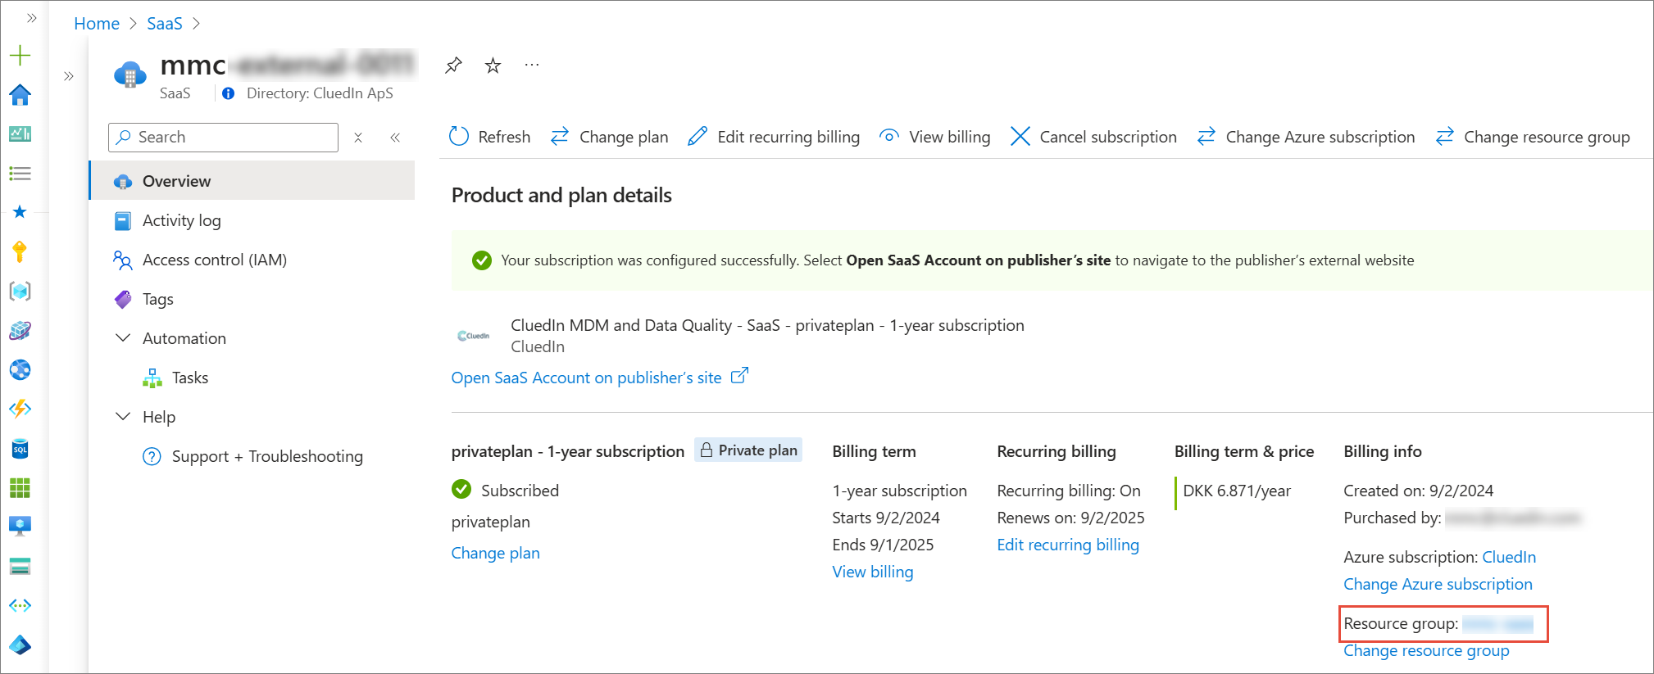
Task: Click Refresh in the command bar
Action: 490,137
